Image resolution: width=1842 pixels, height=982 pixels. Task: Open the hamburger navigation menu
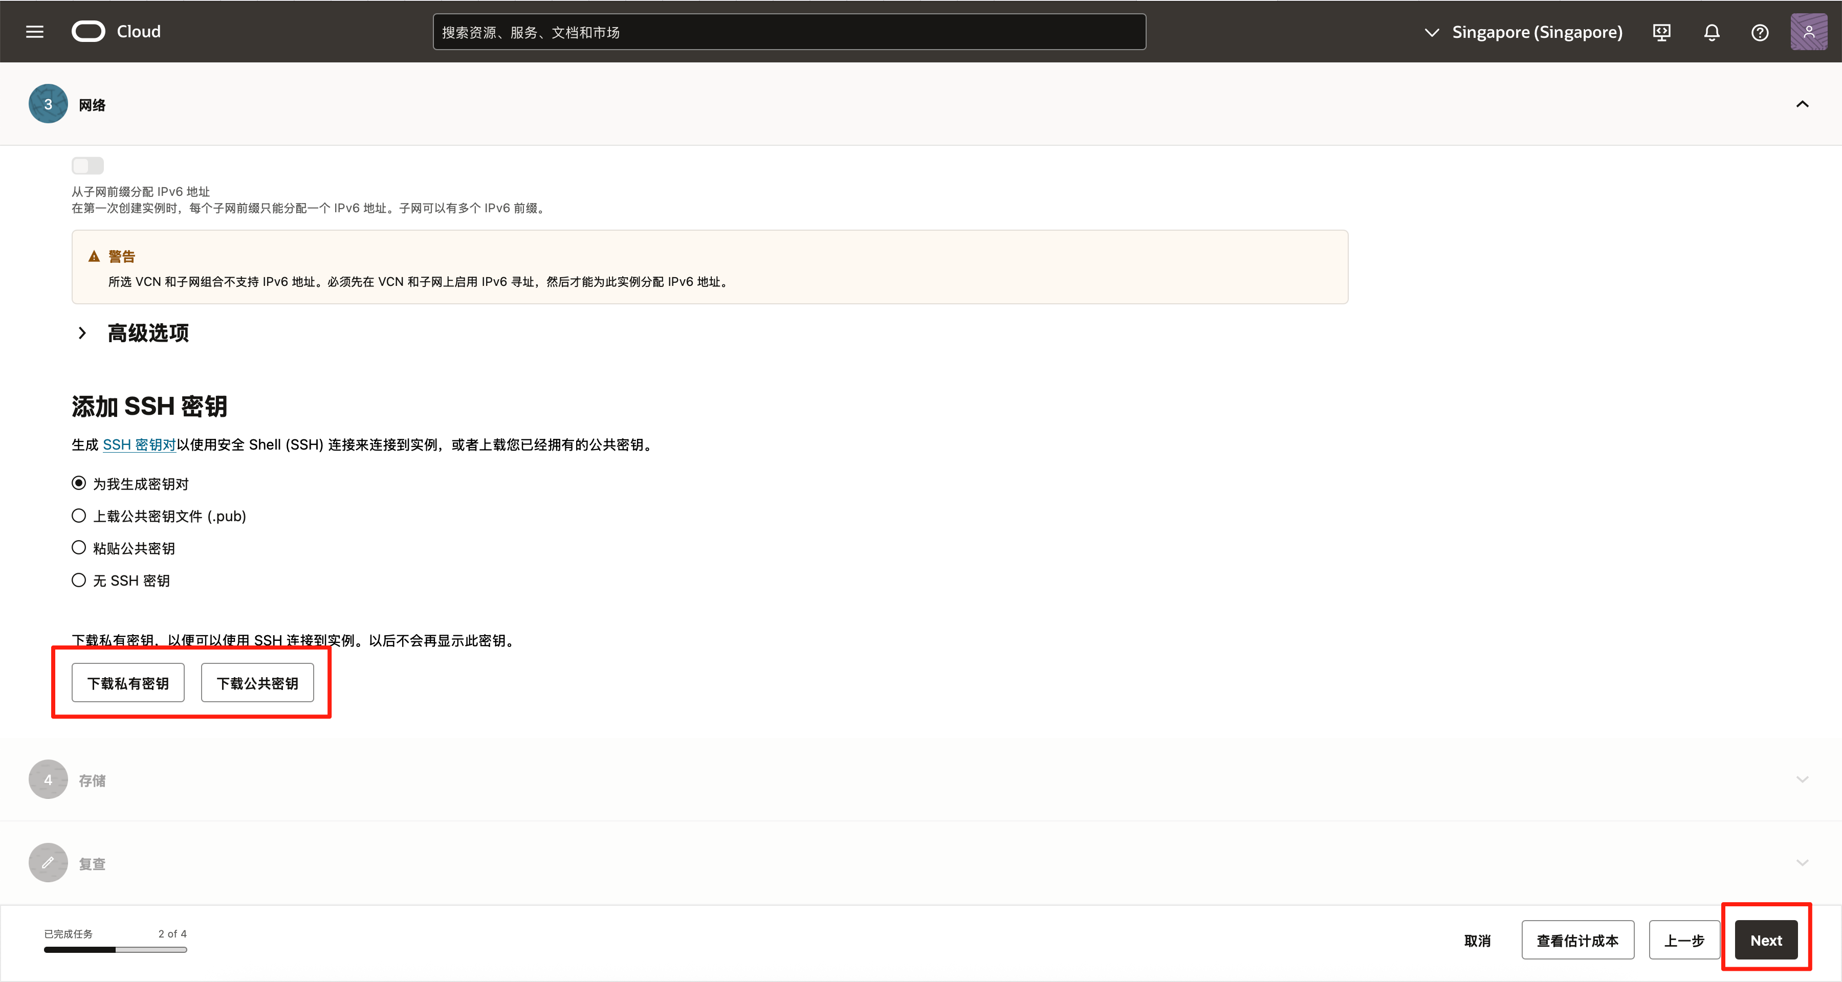(x=34, y=31)
